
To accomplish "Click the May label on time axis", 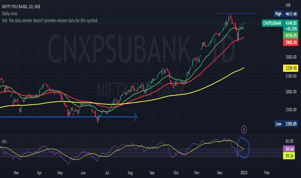I will (x=60, y=173).
